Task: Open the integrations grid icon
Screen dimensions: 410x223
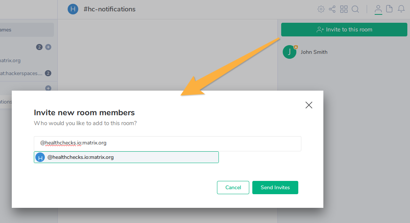Action: point(344,9)
